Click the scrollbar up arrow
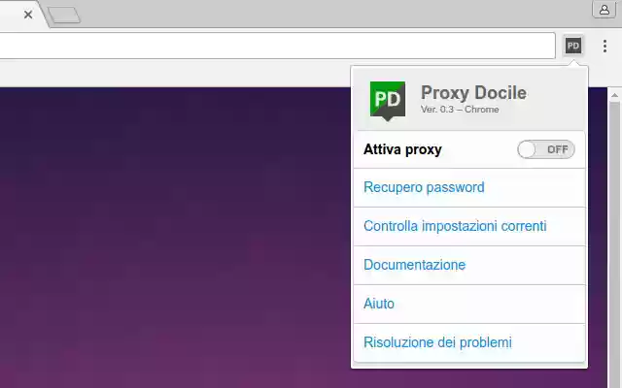 click(614, 95)
